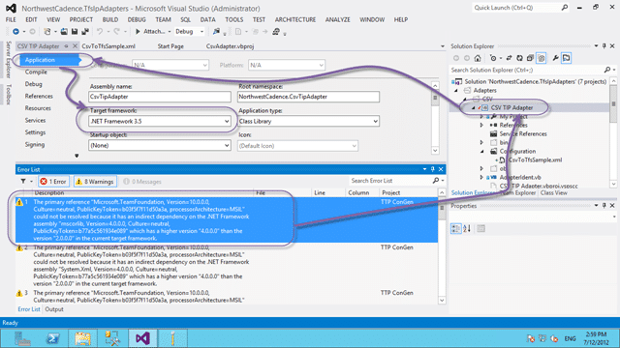Screen dimensions: 620x348
Task: Click the Home icon in Solution Explorer
Action: 478,58
